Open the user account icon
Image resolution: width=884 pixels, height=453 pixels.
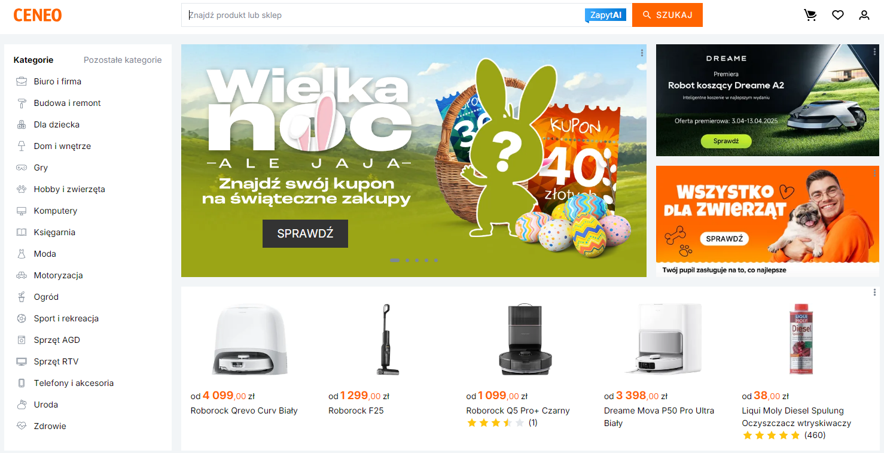tap(864, 15)
